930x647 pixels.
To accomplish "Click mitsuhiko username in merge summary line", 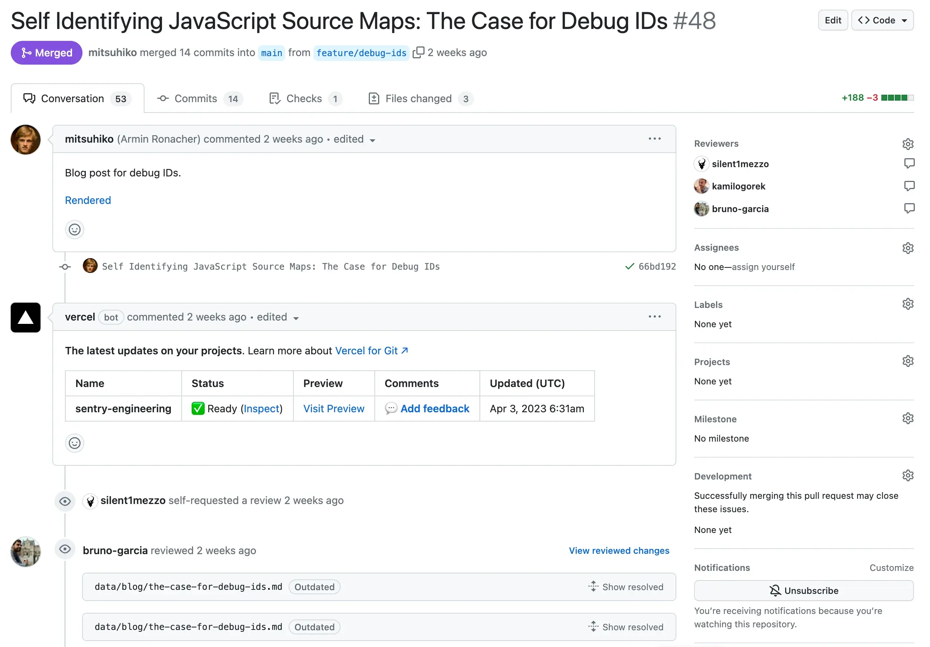I will (x=112, y=53).
